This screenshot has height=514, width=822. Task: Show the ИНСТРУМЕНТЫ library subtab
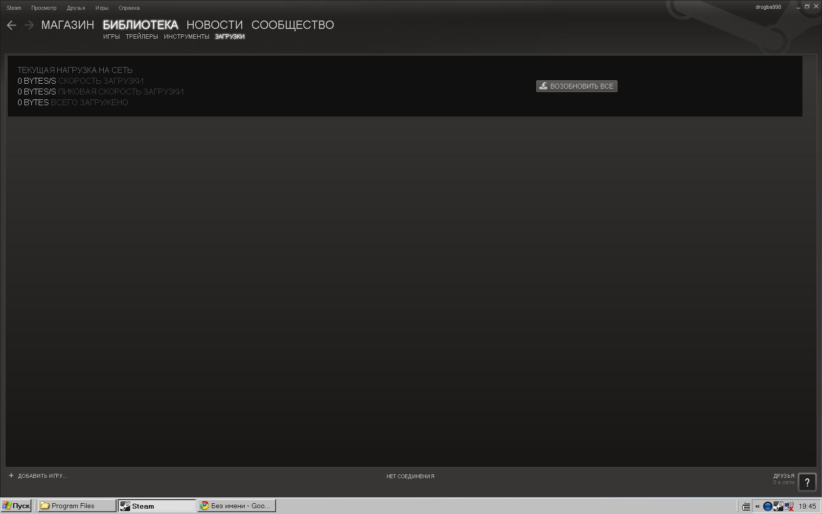coord(186,37)
